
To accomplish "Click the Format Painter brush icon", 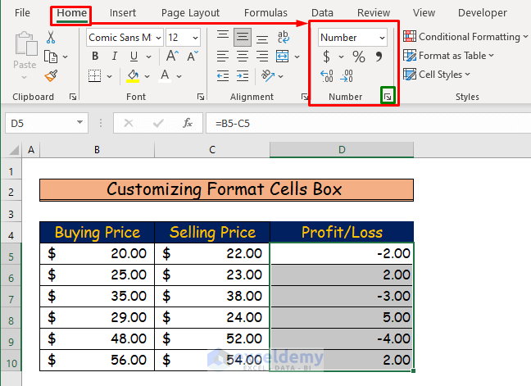I will point(51,76).
